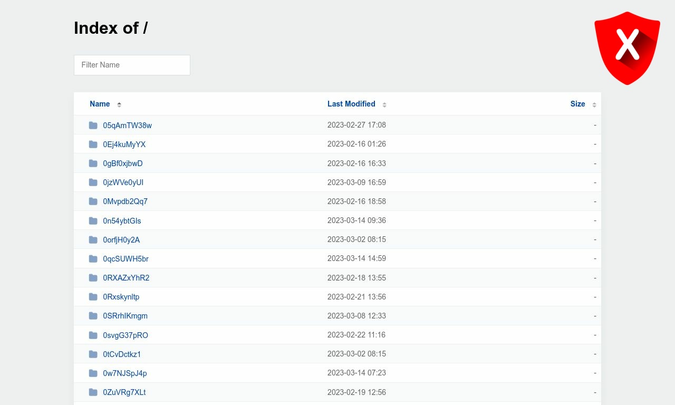The image size is (675, 405).
Task: Click the date 2023-02-27 17:08
Action: (356, 125)
